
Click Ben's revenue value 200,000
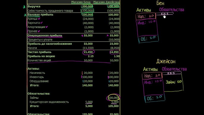click(87, 6)
